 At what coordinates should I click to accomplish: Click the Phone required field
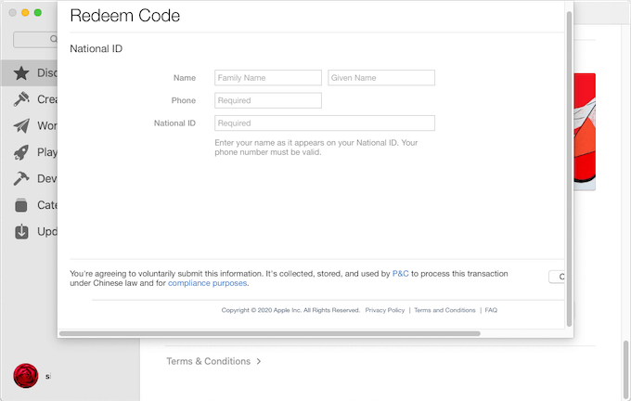268,100
